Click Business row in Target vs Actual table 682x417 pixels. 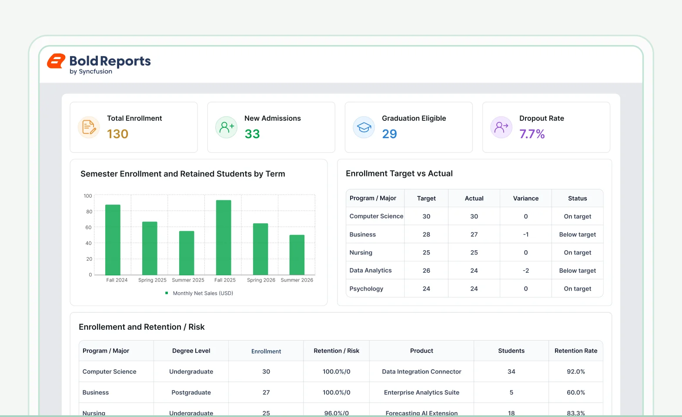(x=475, y=234)
